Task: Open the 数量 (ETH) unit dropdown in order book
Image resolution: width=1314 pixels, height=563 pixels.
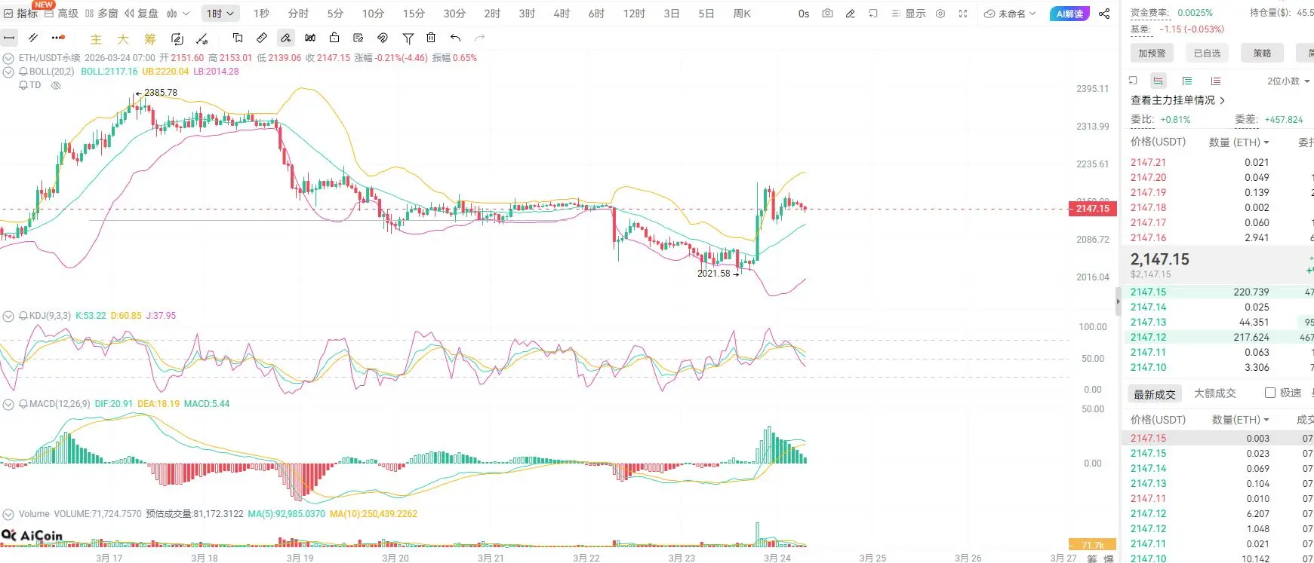Action: 1239,142
